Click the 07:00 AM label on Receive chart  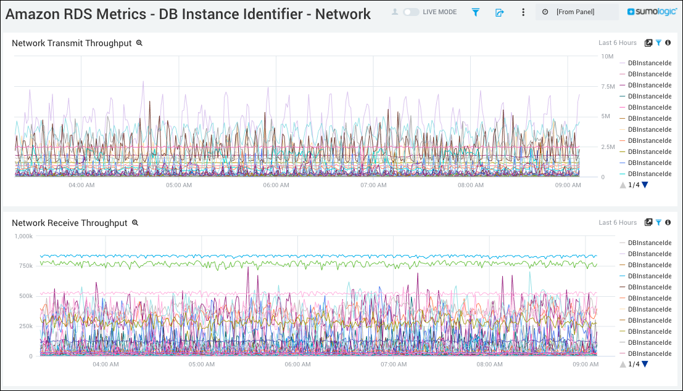tap(394, 364)
